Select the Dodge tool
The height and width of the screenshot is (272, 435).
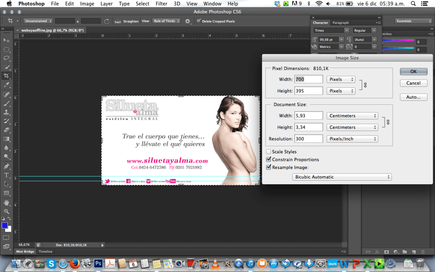(x=6, y=157)
